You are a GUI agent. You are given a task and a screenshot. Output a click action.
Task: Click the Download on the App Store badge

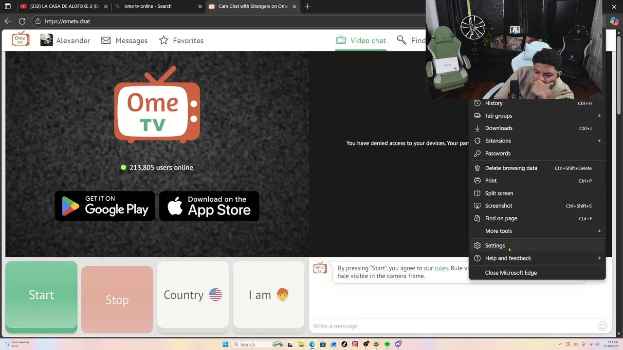click(209, 206)
